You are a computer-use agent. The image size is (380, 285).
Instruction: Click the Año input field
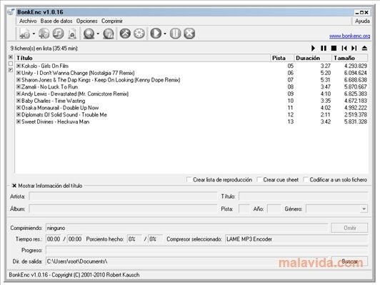pyautogui.click(x=274, y=209)
